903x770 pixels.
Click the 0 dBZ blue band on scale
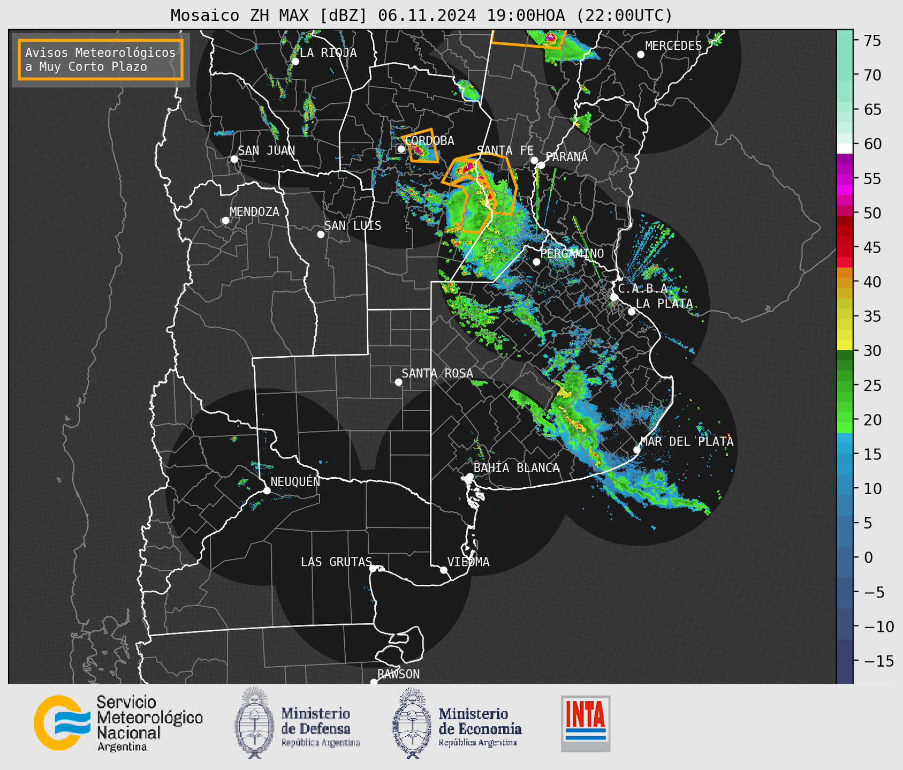point(844,557)
